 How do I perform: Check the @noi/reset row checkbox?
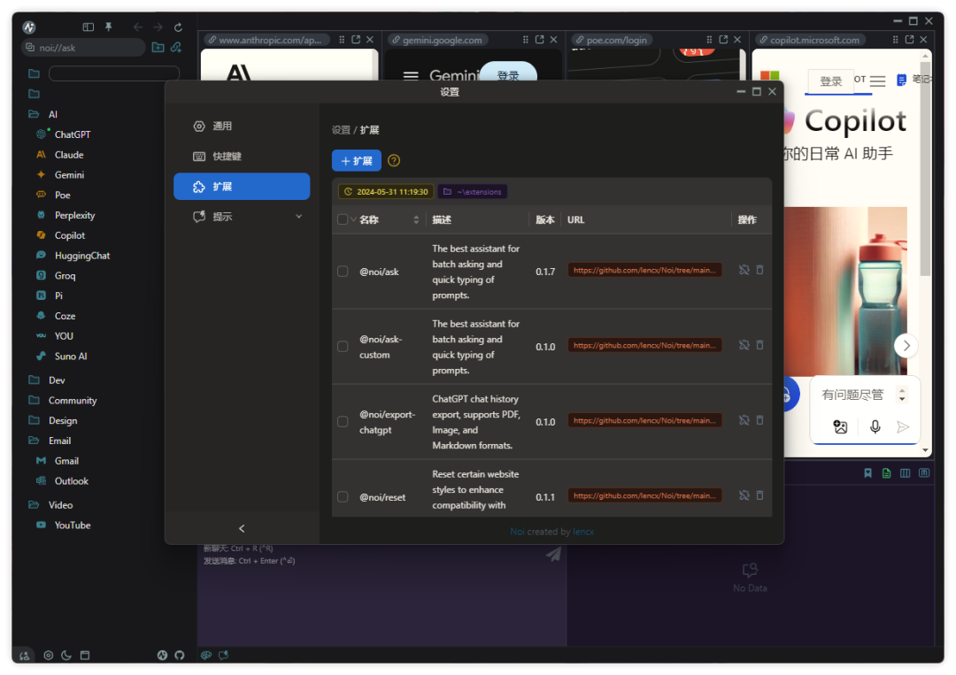343,497
